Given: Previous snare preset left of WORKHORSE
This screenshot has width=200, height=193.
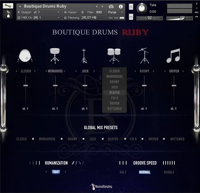Looking at the screenshot, I should (46, 71).
